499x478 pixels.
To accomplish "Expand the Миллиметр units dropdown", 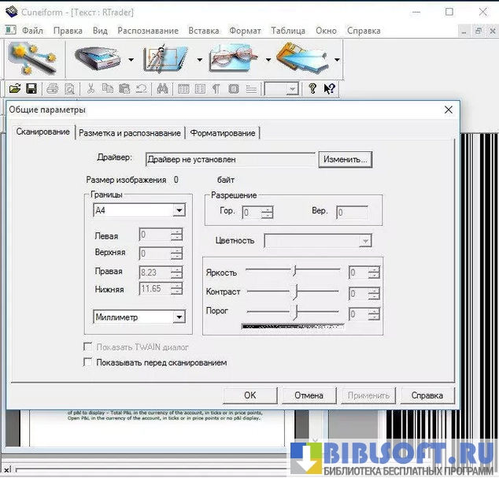I will pyautogui.click(x=179, y=317).
